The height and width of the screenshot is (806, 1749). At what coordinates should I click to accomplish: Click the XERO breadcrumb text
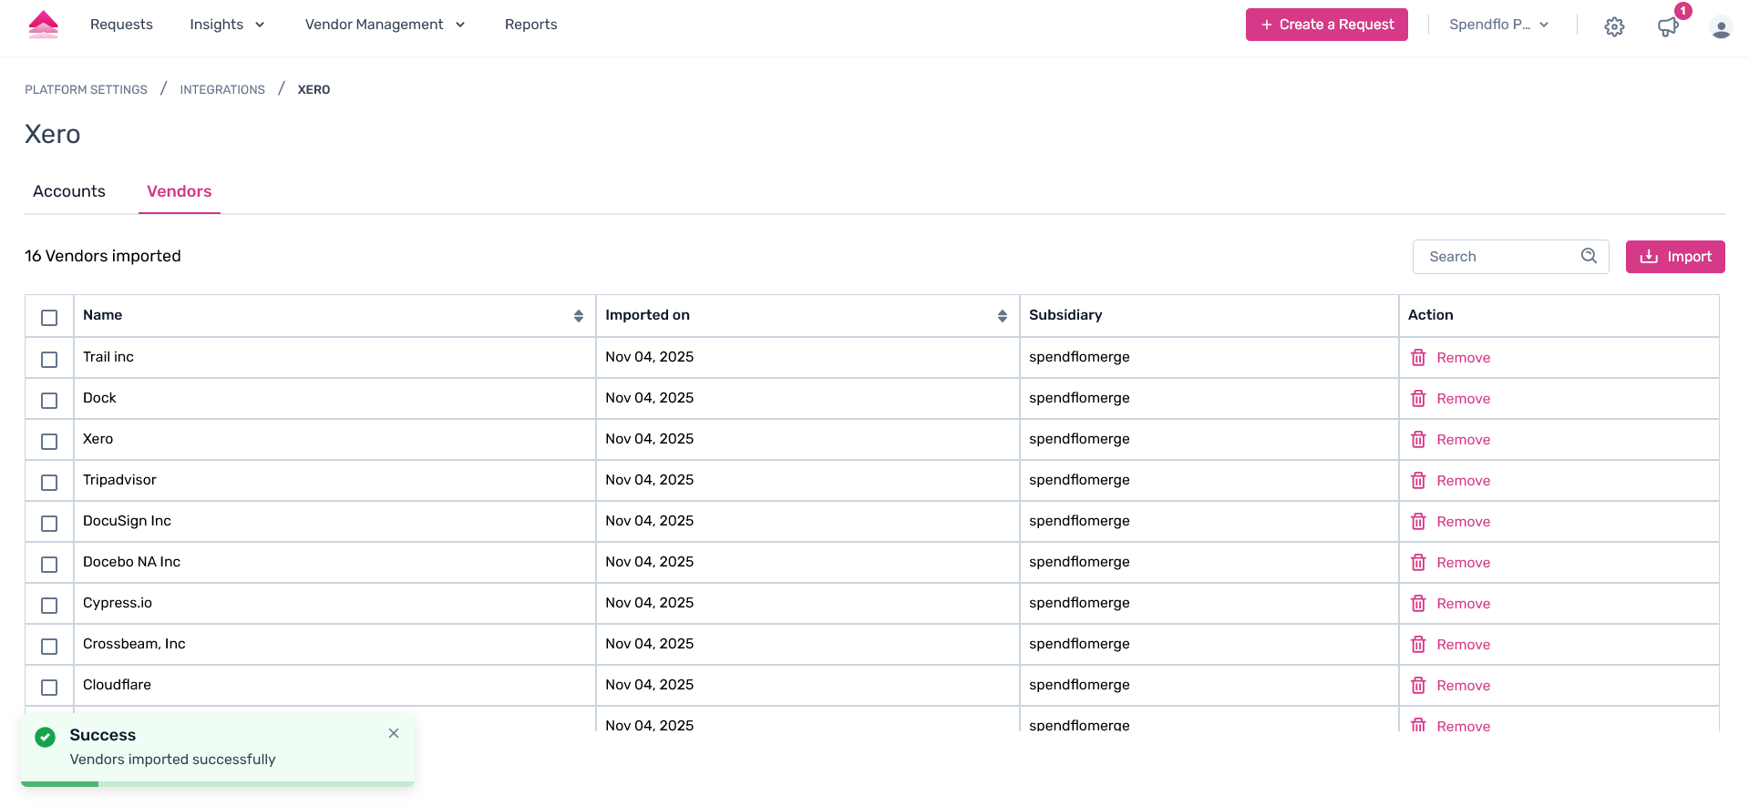[x=314, y=89]
